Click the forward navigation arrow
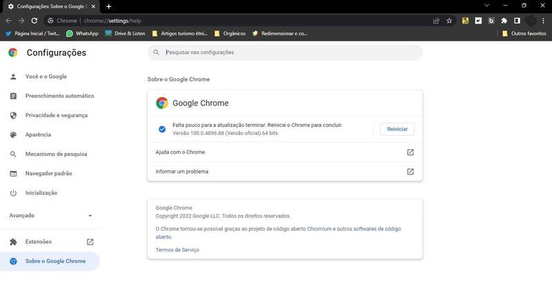Viewport: 552px width, 288px height. [21, 21]
